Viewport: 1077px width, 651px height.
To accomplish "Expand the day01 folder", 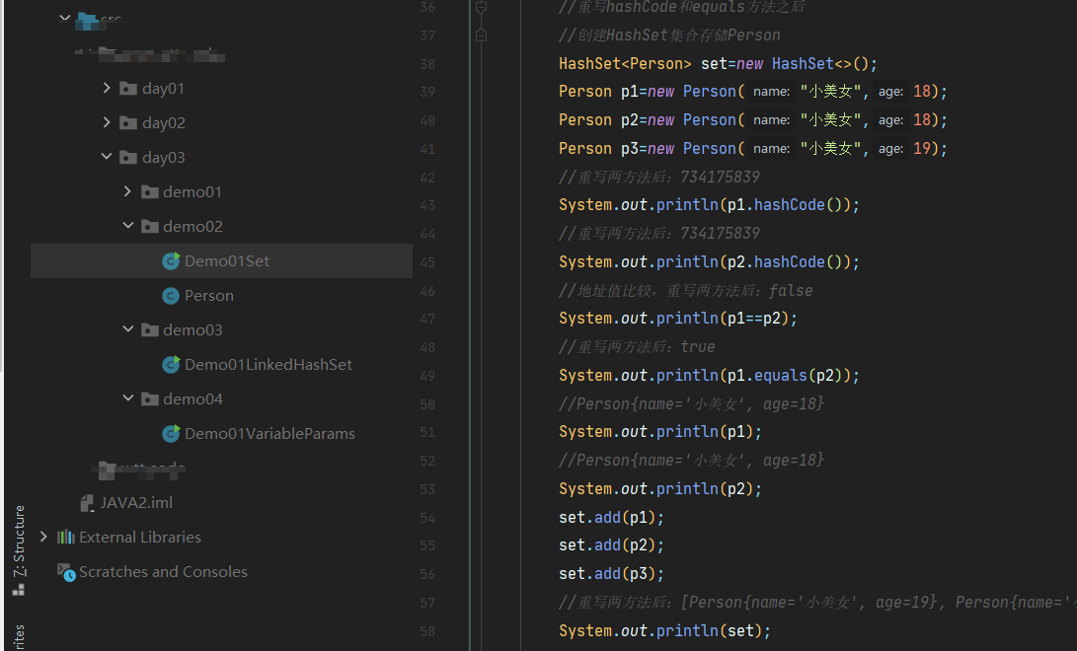I will coord(107,88).
